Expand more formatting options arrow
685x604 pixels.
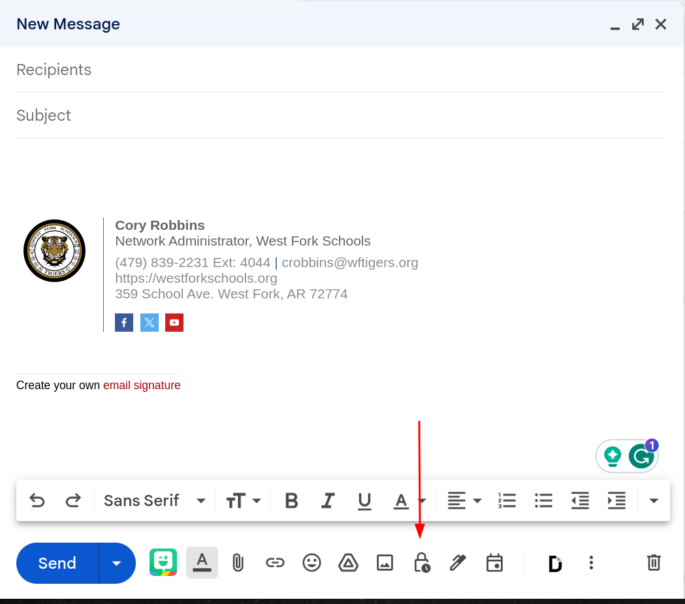pyautogui.click(x=654, y=500)
